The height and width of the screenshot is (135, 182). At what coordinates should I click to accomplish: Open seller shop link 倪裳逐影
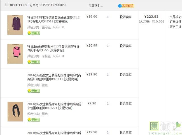pos(95,6)
